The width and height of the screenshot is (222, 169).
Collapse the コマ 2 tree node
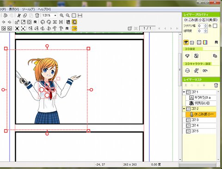[184, 109]
